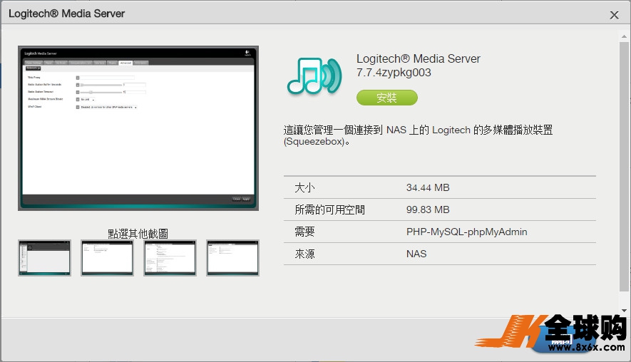Select the second screenshot thumbnail
Viewport: 631px width, 362px height.
click(x=107, y=258)
